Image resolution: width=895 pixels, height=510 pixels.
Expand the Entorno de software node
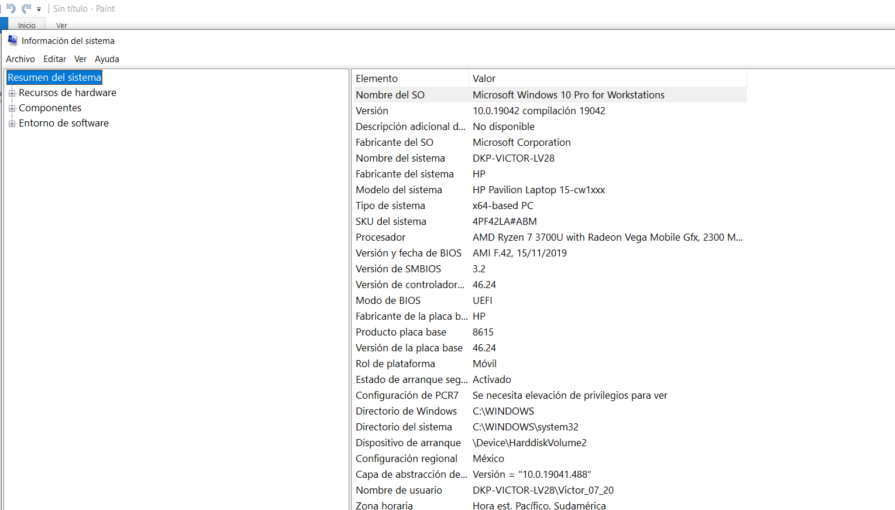pyautogui.click(x=12, y=124)
